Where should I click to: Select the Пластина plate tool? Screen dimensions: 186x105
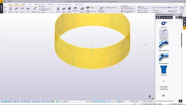22,10
